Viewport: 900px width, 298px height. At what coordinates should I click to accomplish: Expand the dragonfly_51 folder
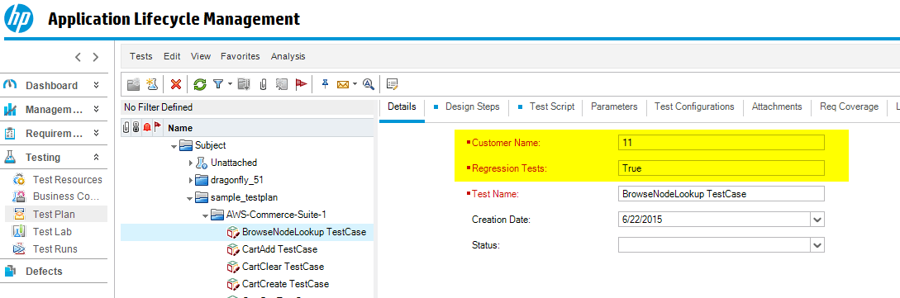tap(191, 181)
